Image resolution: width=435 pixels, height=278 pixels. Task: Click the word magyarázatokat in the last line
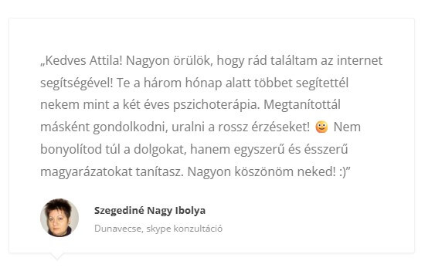[x=87, y=172]
